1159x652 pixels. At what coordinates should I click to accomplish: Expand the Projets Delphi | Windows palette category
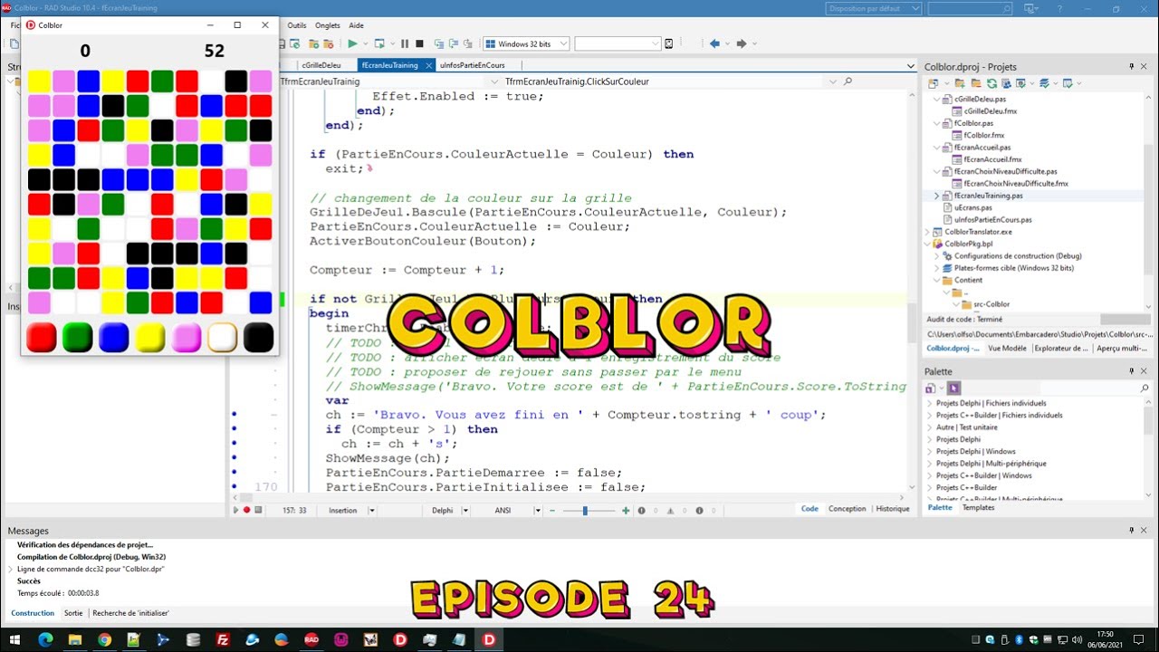click(929, 451)
